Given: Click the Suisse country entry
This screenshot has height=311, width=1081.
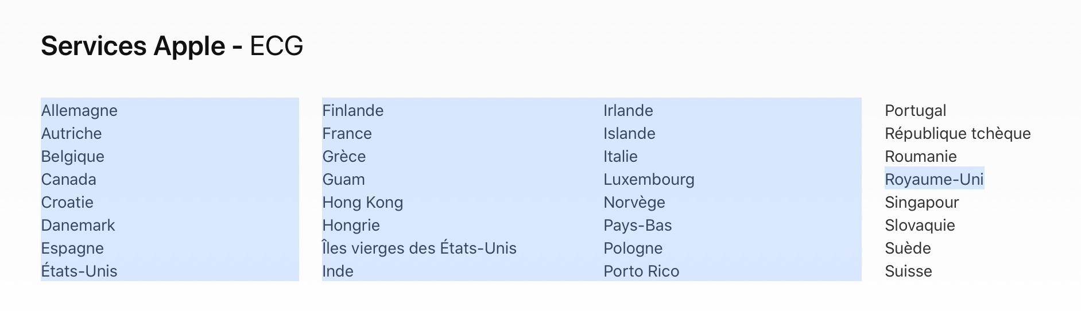Looking at the screenshot, I should coord(908,271).
